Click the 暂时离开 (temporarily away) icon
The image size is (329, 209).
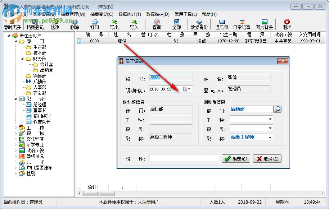(x=12, y=24)
